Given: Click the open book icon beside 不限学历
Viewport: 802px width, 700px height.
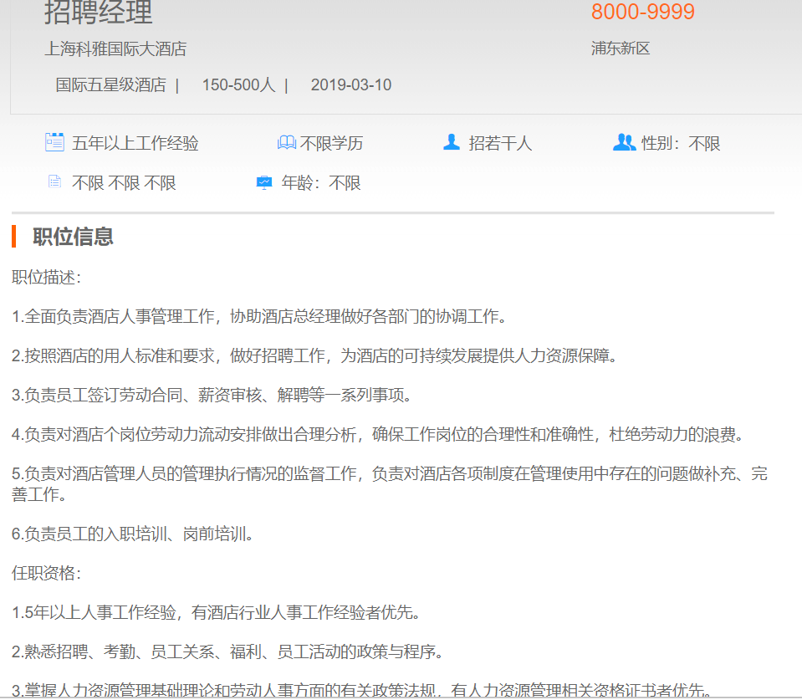Looking at the screenshot, I should point(286,143).
